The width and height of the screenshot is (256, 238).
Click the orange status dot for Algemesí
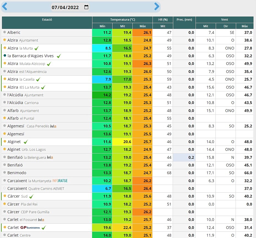pos(5,134)
